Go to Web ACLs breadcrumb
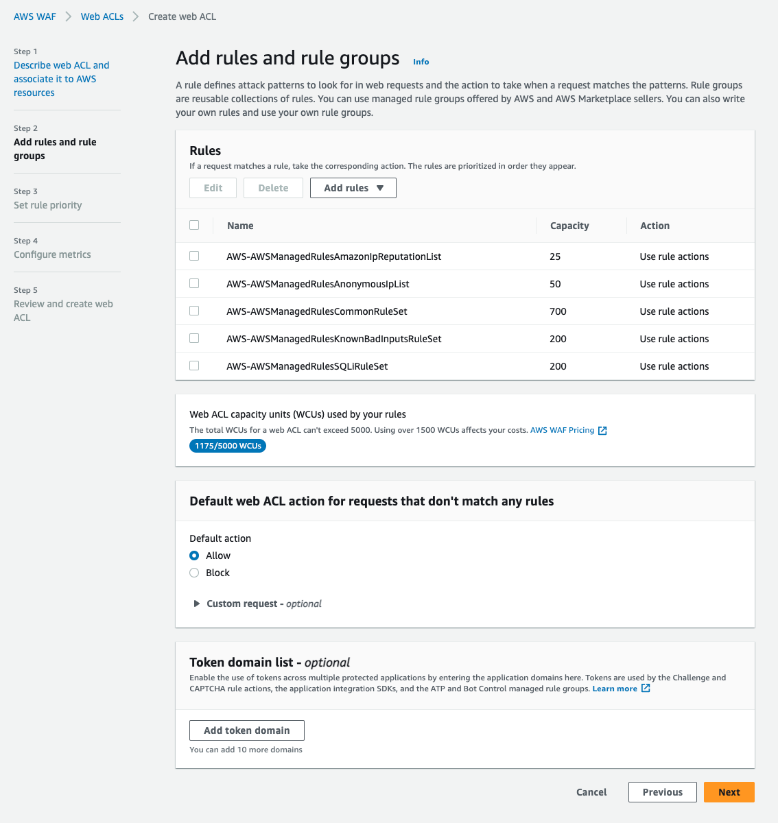 (x=102, y=16)
